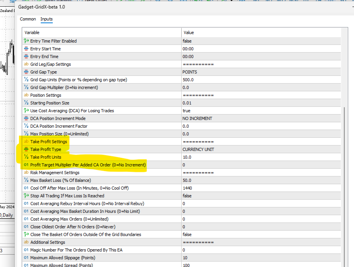354x267 pixels.
Task: Click enum icon beside Grid Gap Type
Action: point(26,72)
